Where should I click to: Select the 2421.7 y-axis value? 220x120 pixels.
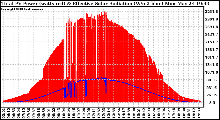[x=211, y=34]
